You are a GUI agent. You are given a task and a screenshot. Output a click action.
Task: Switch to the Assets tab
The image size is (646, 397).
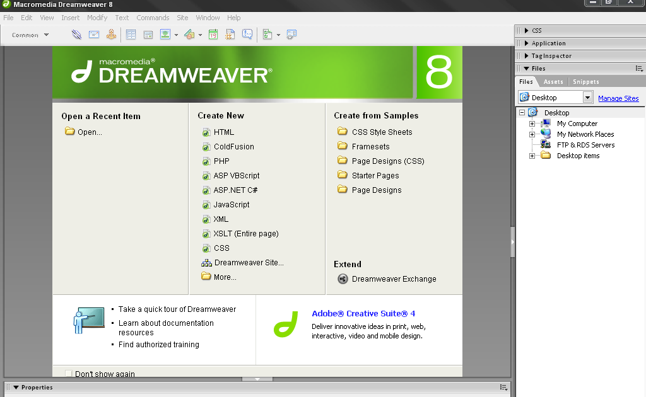[553, 81]
